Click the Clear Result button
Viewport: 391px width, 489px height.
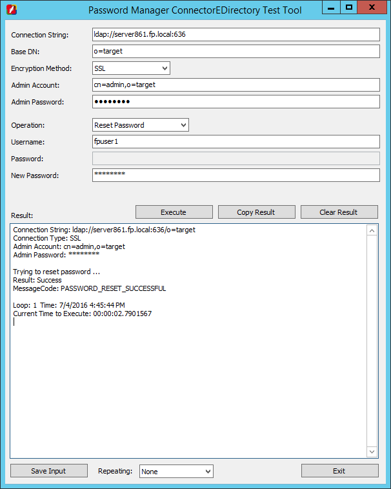click(x=339, y=212)
